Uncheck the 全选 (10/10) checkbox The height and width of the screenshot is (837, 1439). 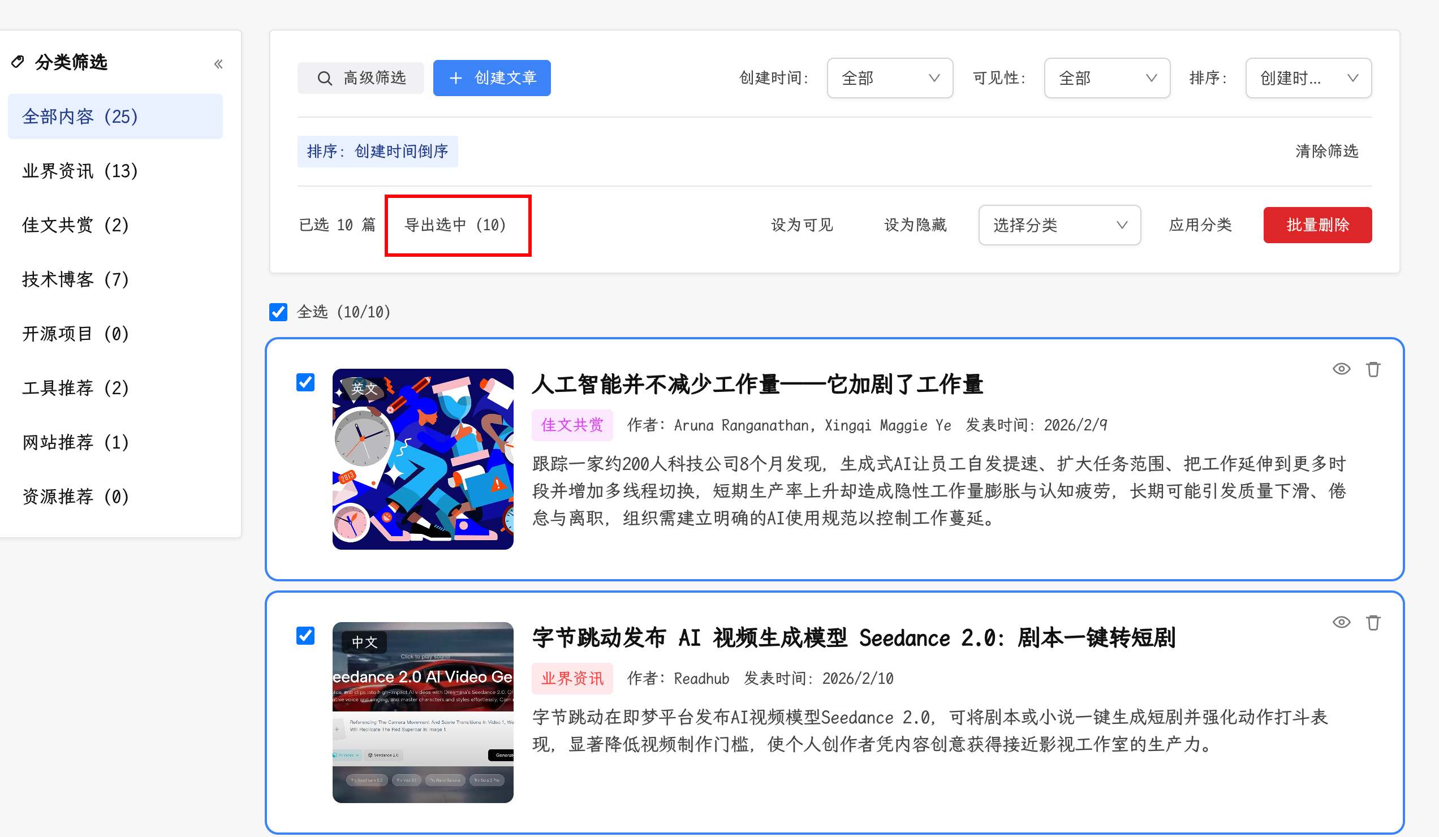(x=278, y=312)
